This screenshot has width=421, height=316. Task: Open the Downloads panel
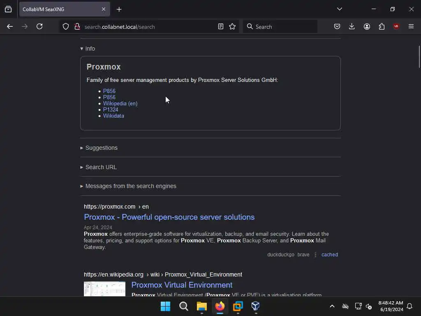352,26
